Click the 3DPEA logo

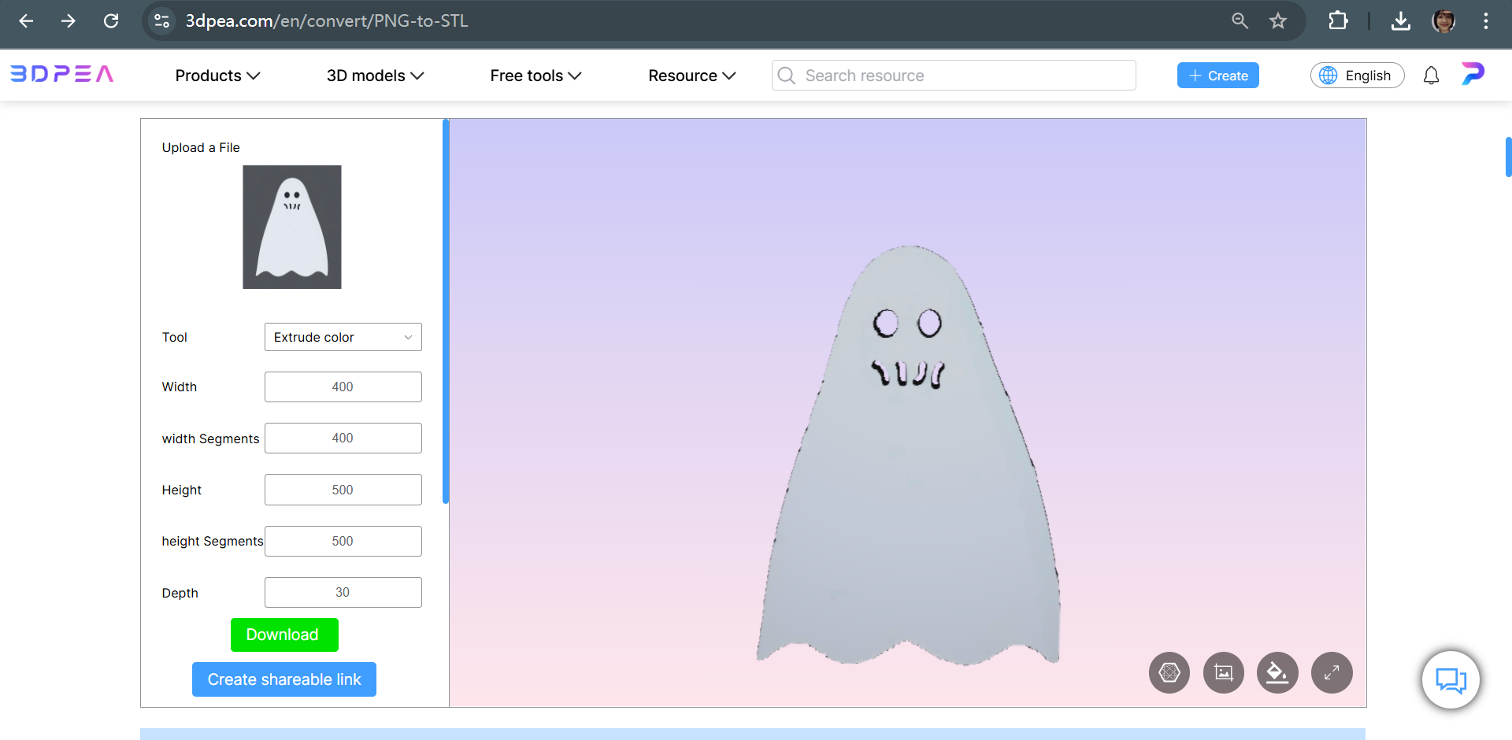pos(61,73)
